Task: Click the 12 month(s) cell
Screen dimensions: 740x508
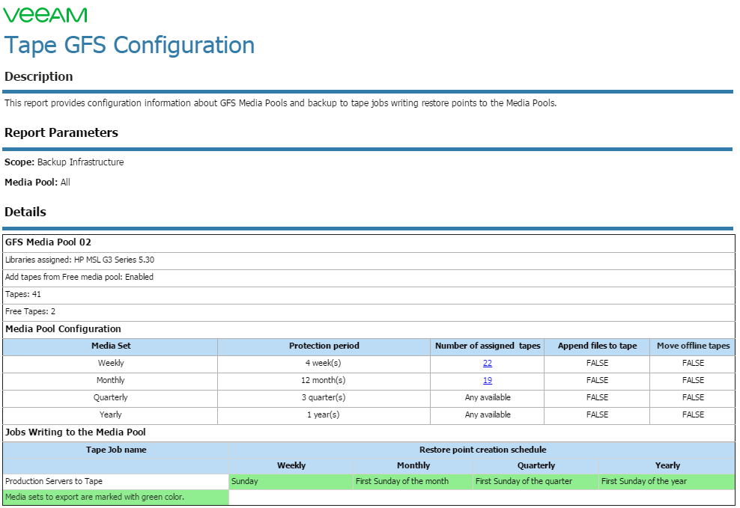Action: [x=324, y=381]
